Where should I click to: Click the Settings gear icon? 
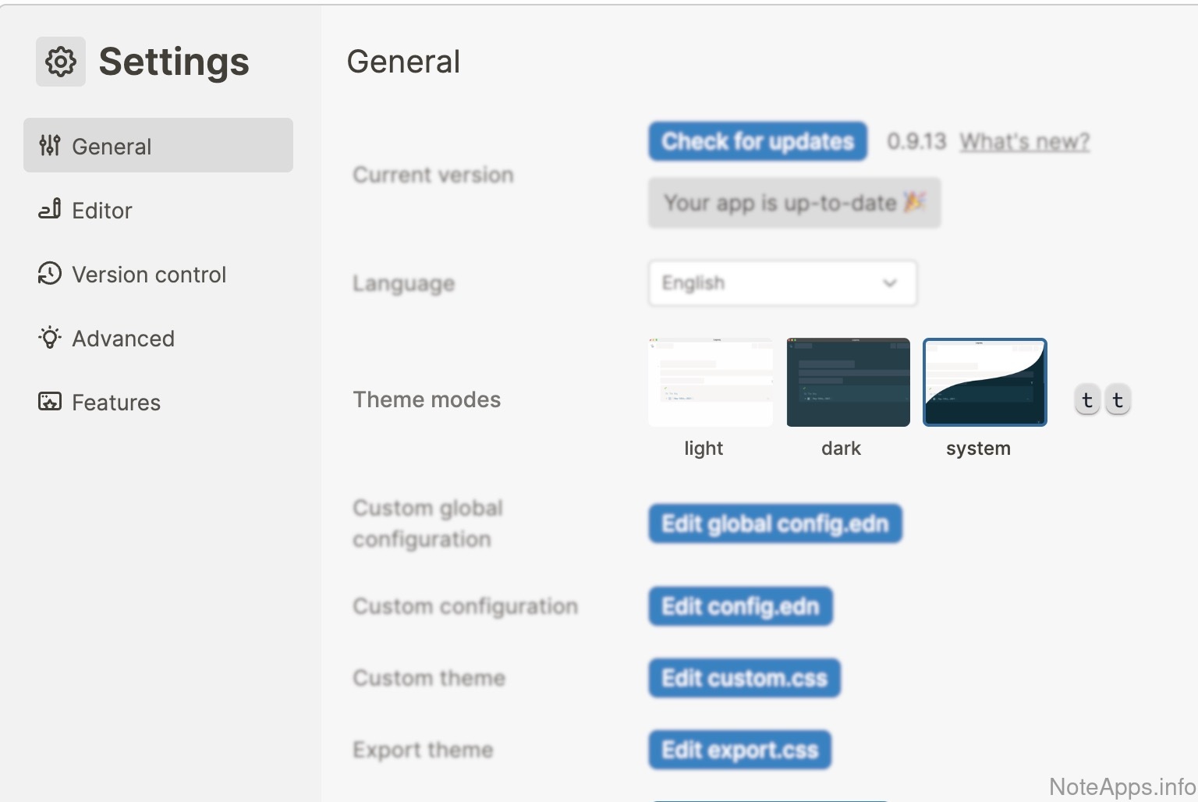point(61,62)
